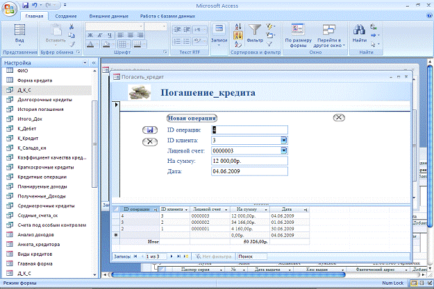Open the Лицевой счет dropdown list

(x=284, y=150)
